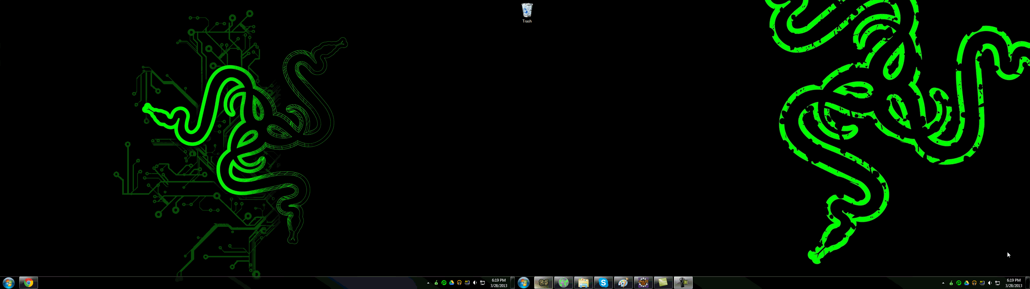The image size is (1030, 289).
Task: Show hidden tray icons on Chrome's taskbar
Action: point(428,283)
